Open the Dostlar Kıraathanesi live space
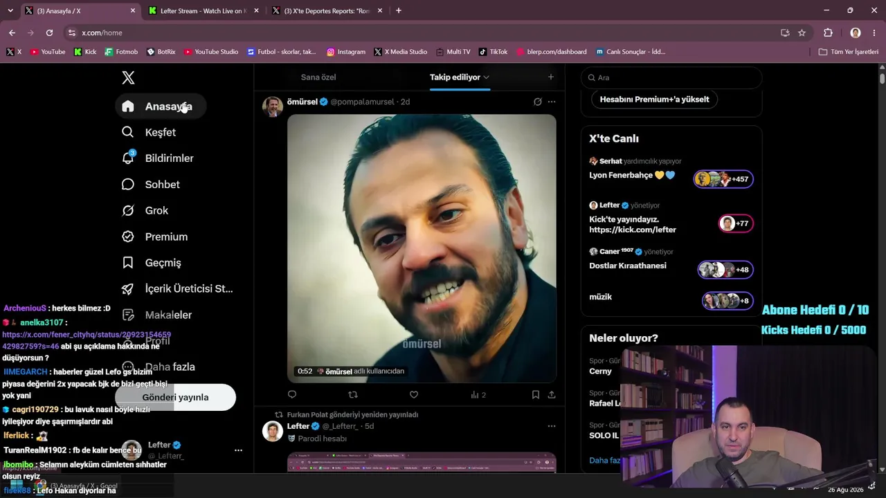 [671, 265]
